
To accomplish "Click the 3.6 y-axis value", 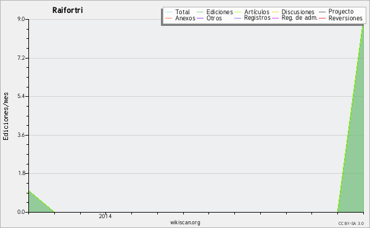I will coord(21,135).
